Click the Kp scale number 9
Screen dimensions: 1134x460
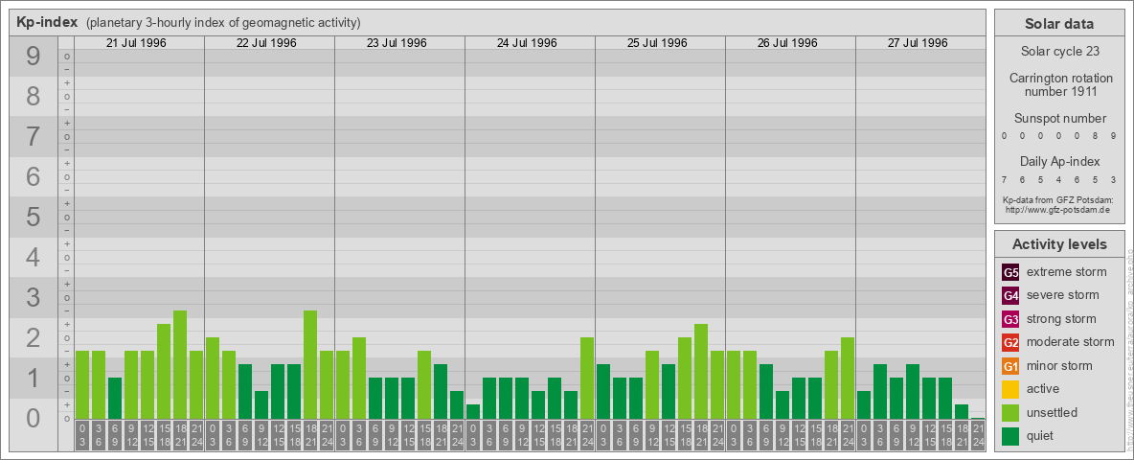[34, 57]
